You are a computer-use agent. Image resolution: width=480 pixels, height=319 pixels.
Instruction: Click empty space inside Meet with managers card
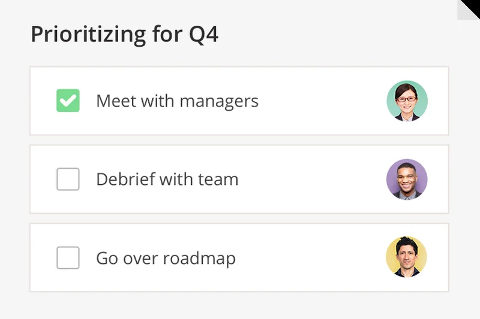(x=318, y=101)
